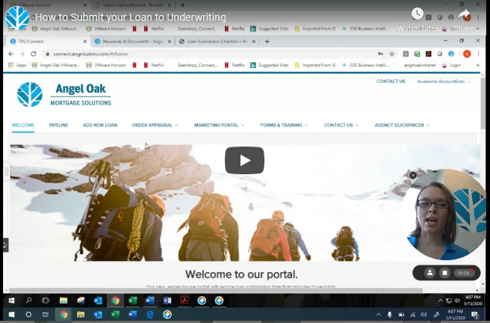Open Adobe Acrobat from the upper taskbar
490x323 pixels.
point(184,301)
